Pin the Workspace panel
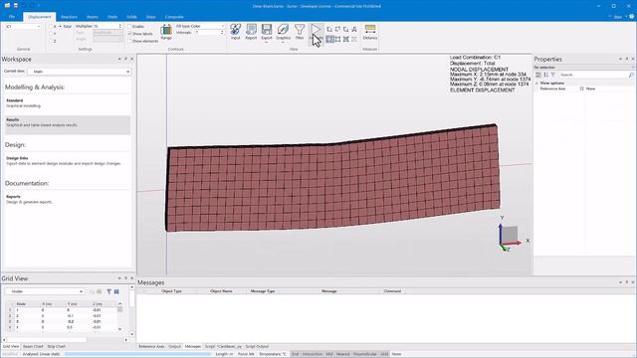The width and height of the screenshot is (637, 358). [126, 59]
